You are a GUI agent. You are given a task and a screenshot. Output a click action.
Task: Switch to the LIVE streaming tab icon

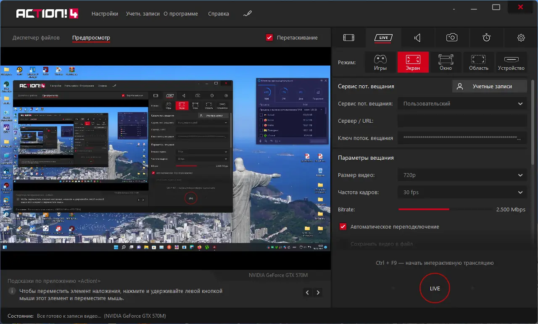[383, 38]
